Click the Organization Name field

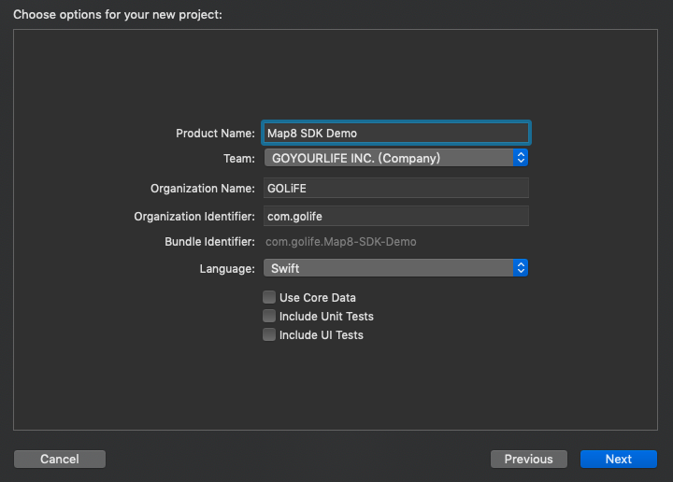(395, 188)
